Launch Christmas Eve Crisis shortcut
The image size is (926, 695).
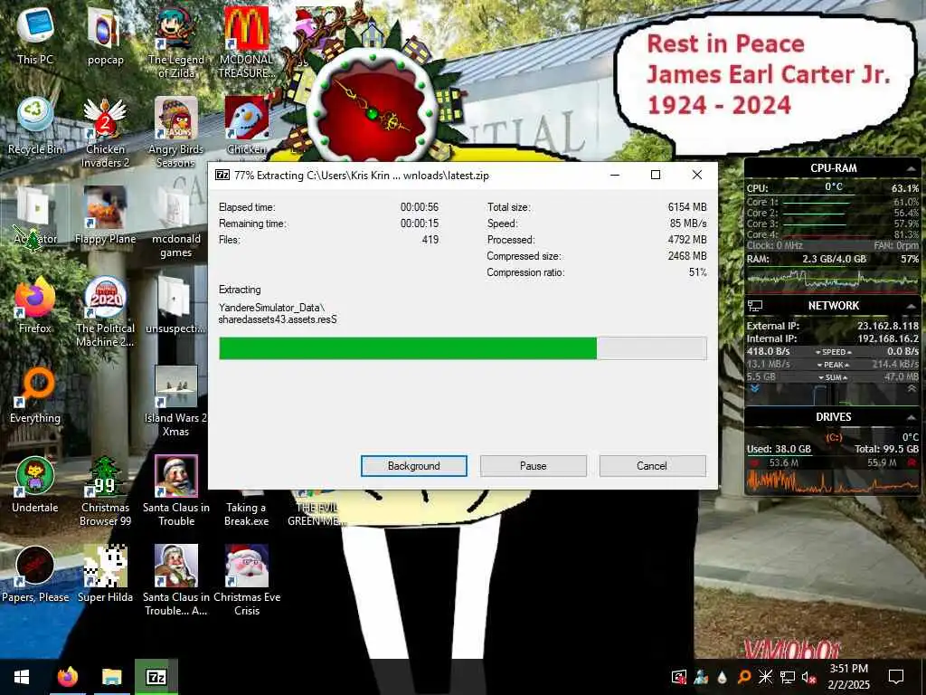pyautogui.click(x=246, y=581)
